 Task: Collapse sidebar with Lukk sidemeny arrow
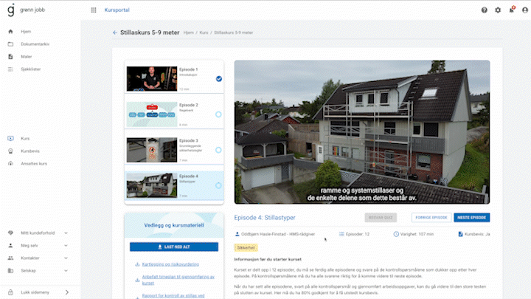(66, 292)
